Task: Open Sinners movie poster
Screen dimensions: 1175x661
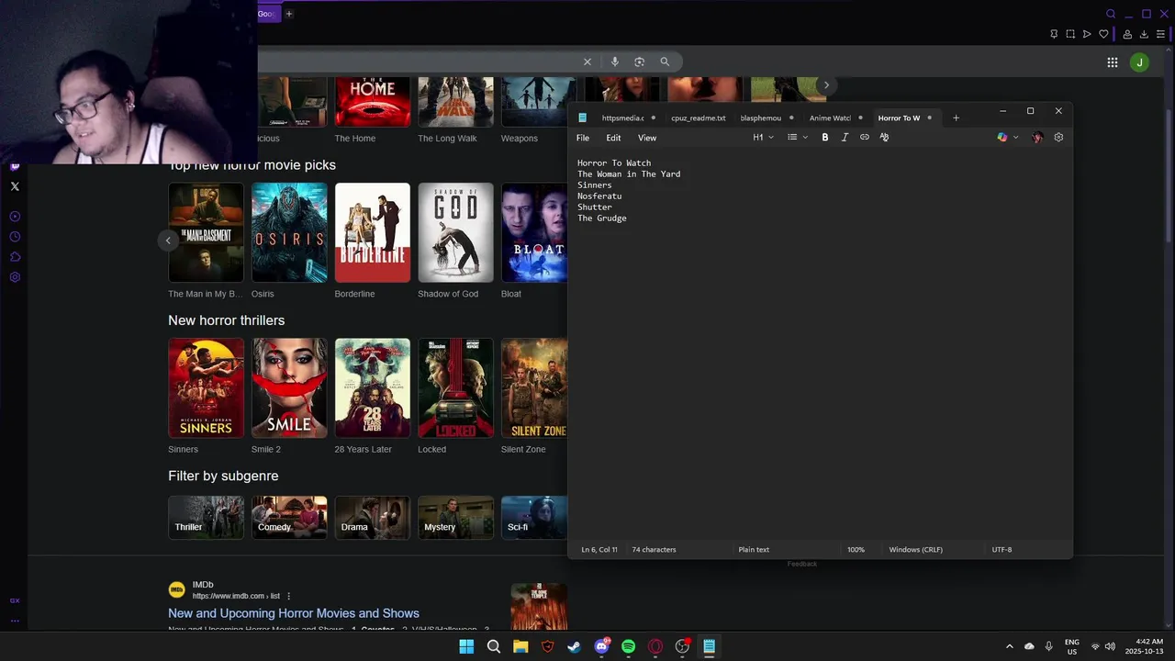Action: coord(206,387)
